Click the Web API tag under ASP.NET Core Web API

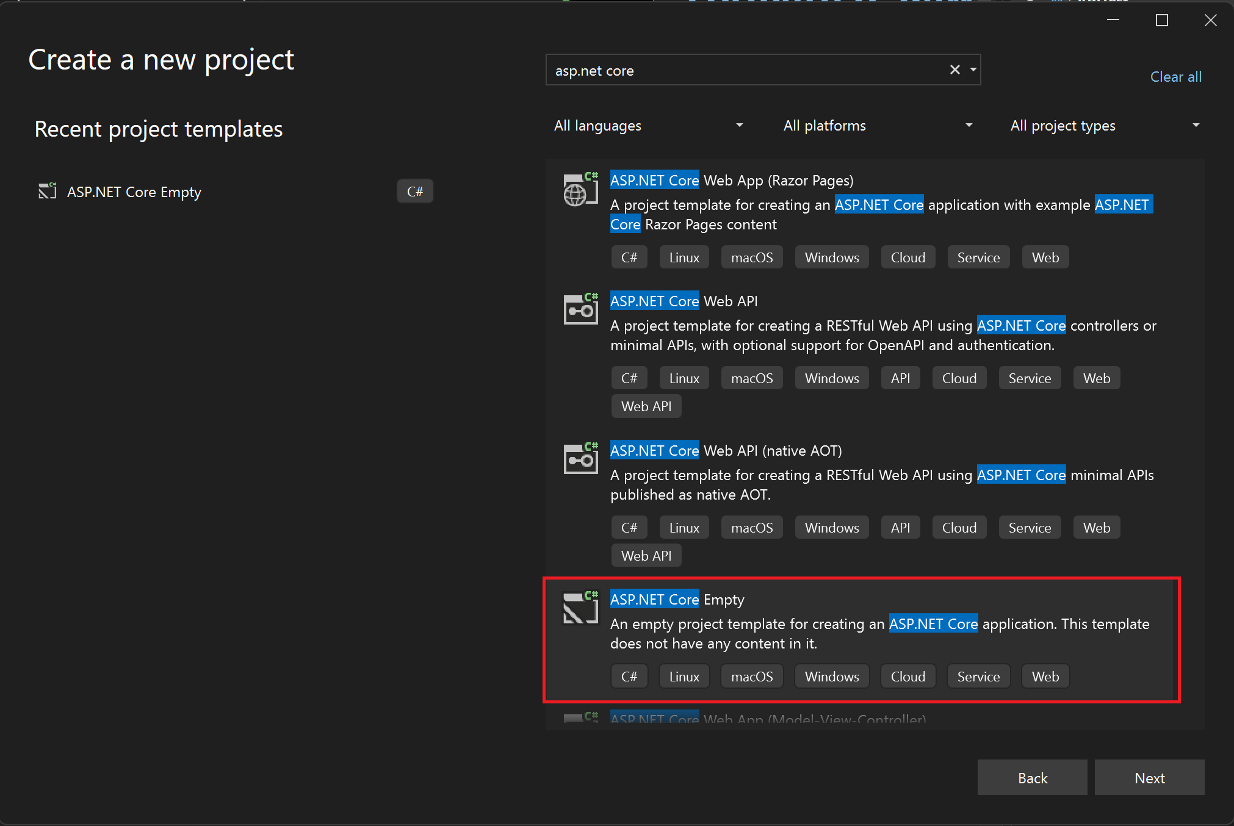click(646, 406)
